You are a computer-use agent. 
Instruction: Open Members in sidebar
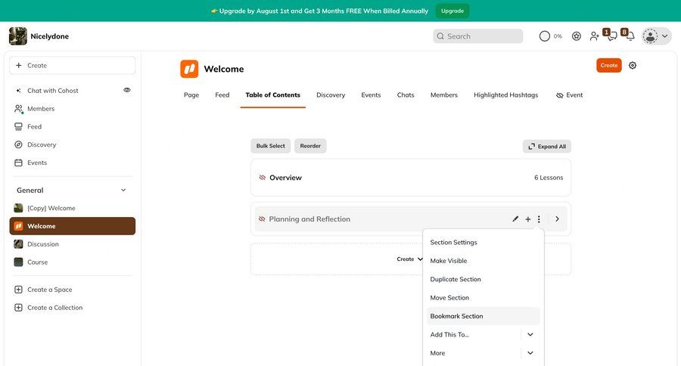pyautogui.click(x=41, y=109)
